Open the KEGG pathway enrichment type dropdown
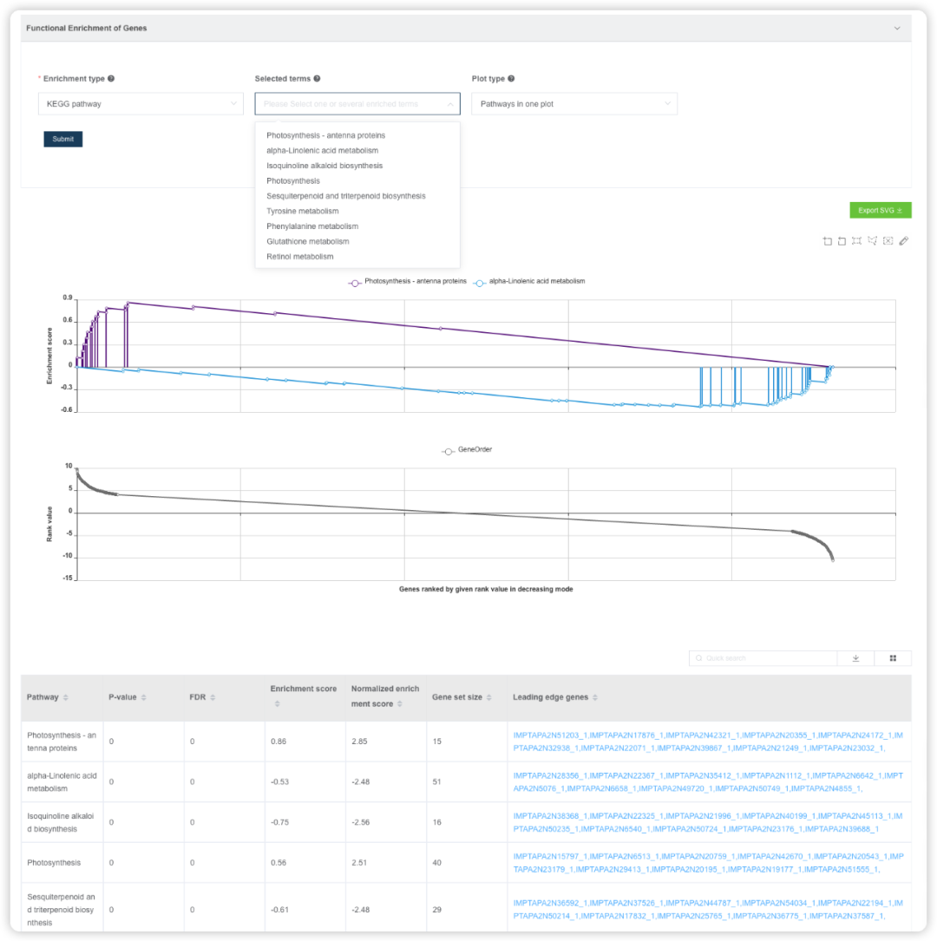The width and height of the screenshot is (937, 941). (x=141, y=104)
